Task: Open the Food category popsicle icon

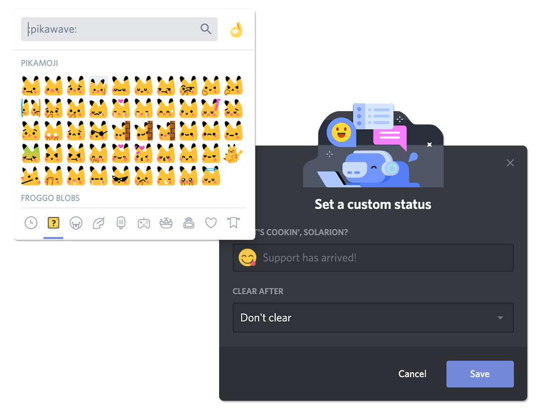Action: pyautogui.click(x=121, y=222)
